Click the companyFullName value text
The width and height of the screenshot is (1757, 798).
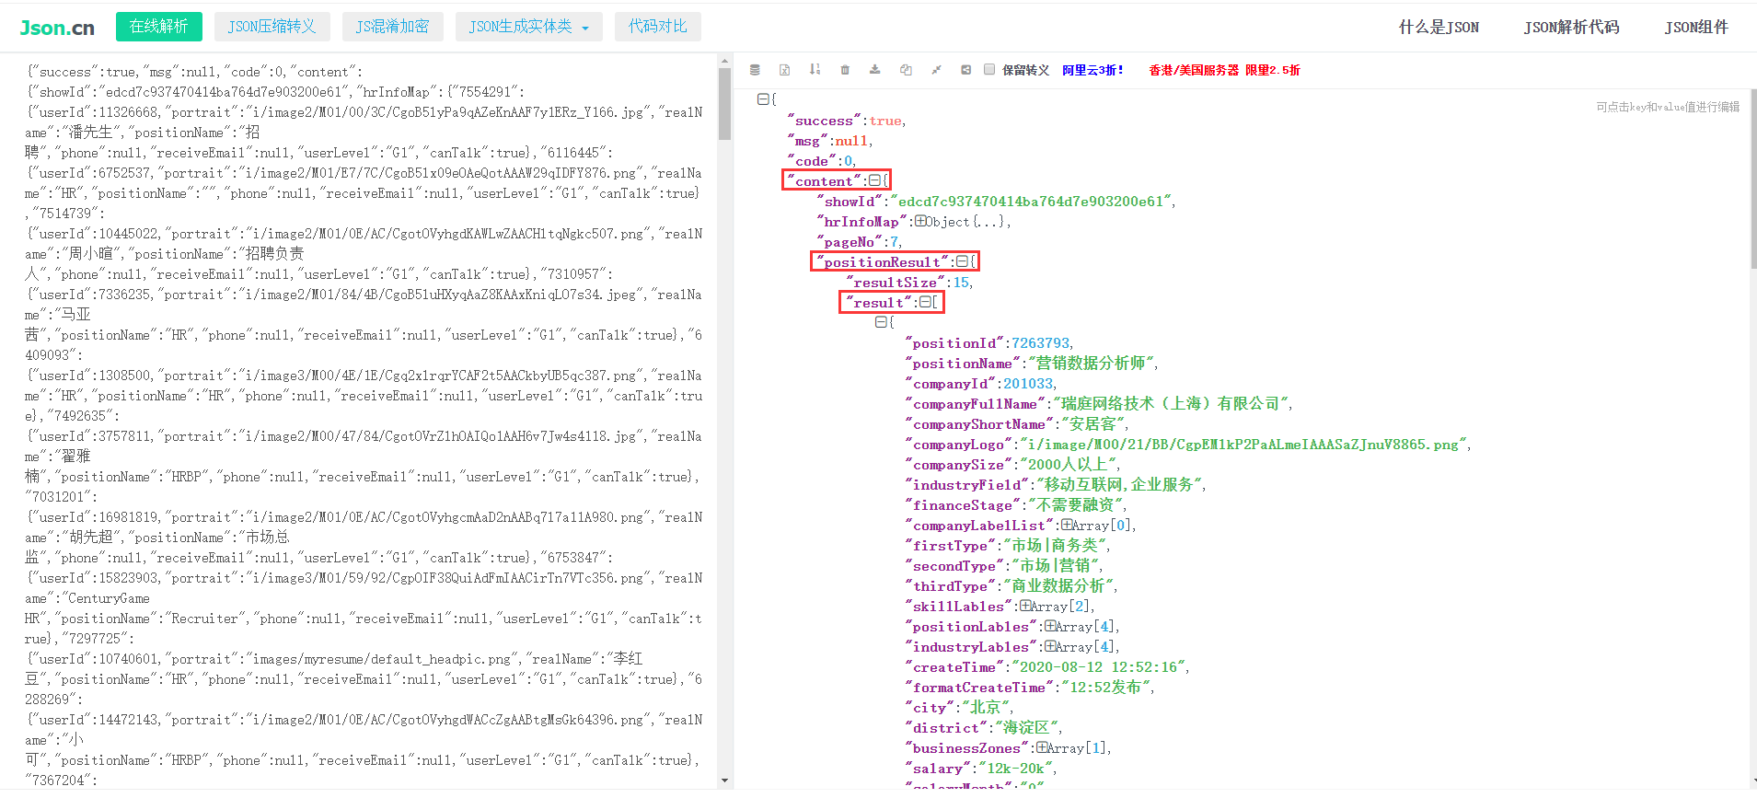click(1171, 404)
